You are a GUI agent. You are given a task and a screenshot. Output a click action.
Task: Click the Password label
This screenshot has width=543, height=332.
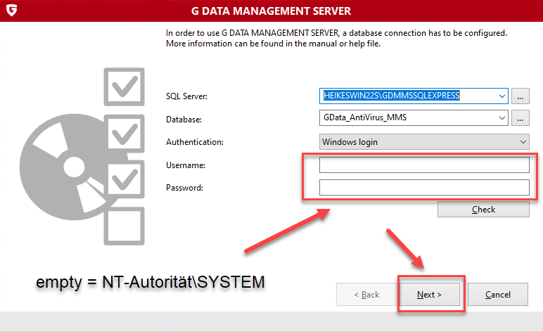click(x=184, y=188)
